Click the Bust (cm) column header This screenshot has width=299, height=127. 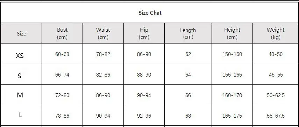coord(62,33)
